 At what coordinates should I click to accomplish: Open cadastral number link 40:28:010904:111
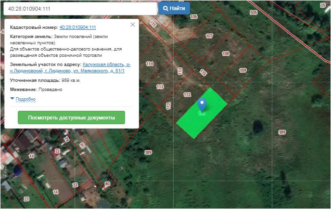point(77,28)
